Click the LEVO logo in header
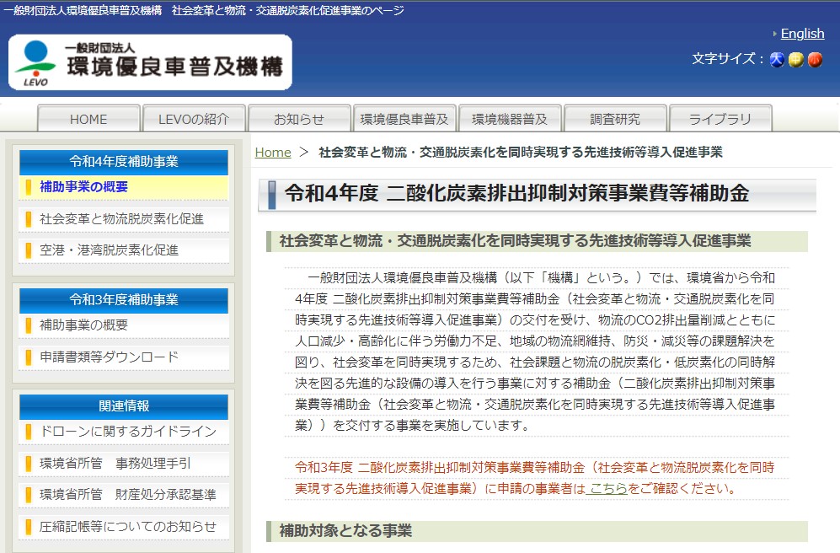Image resolution: width=840 pixels, height=553 pixels. click(150, 62)
